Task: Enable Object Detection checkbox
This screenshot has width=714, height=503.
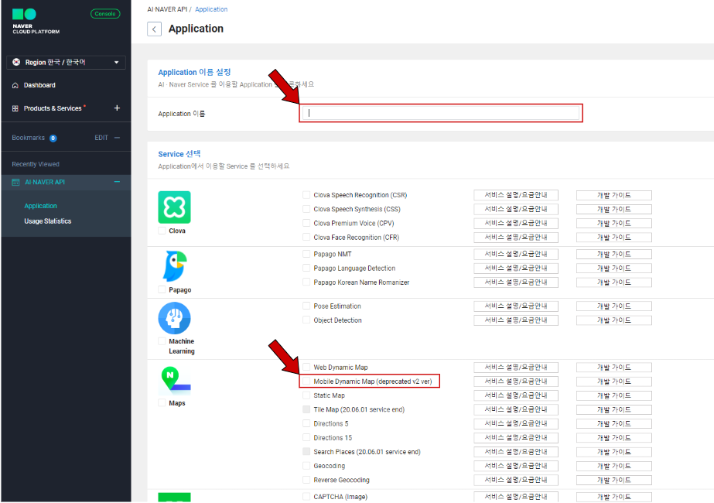Action: (306, 320)
